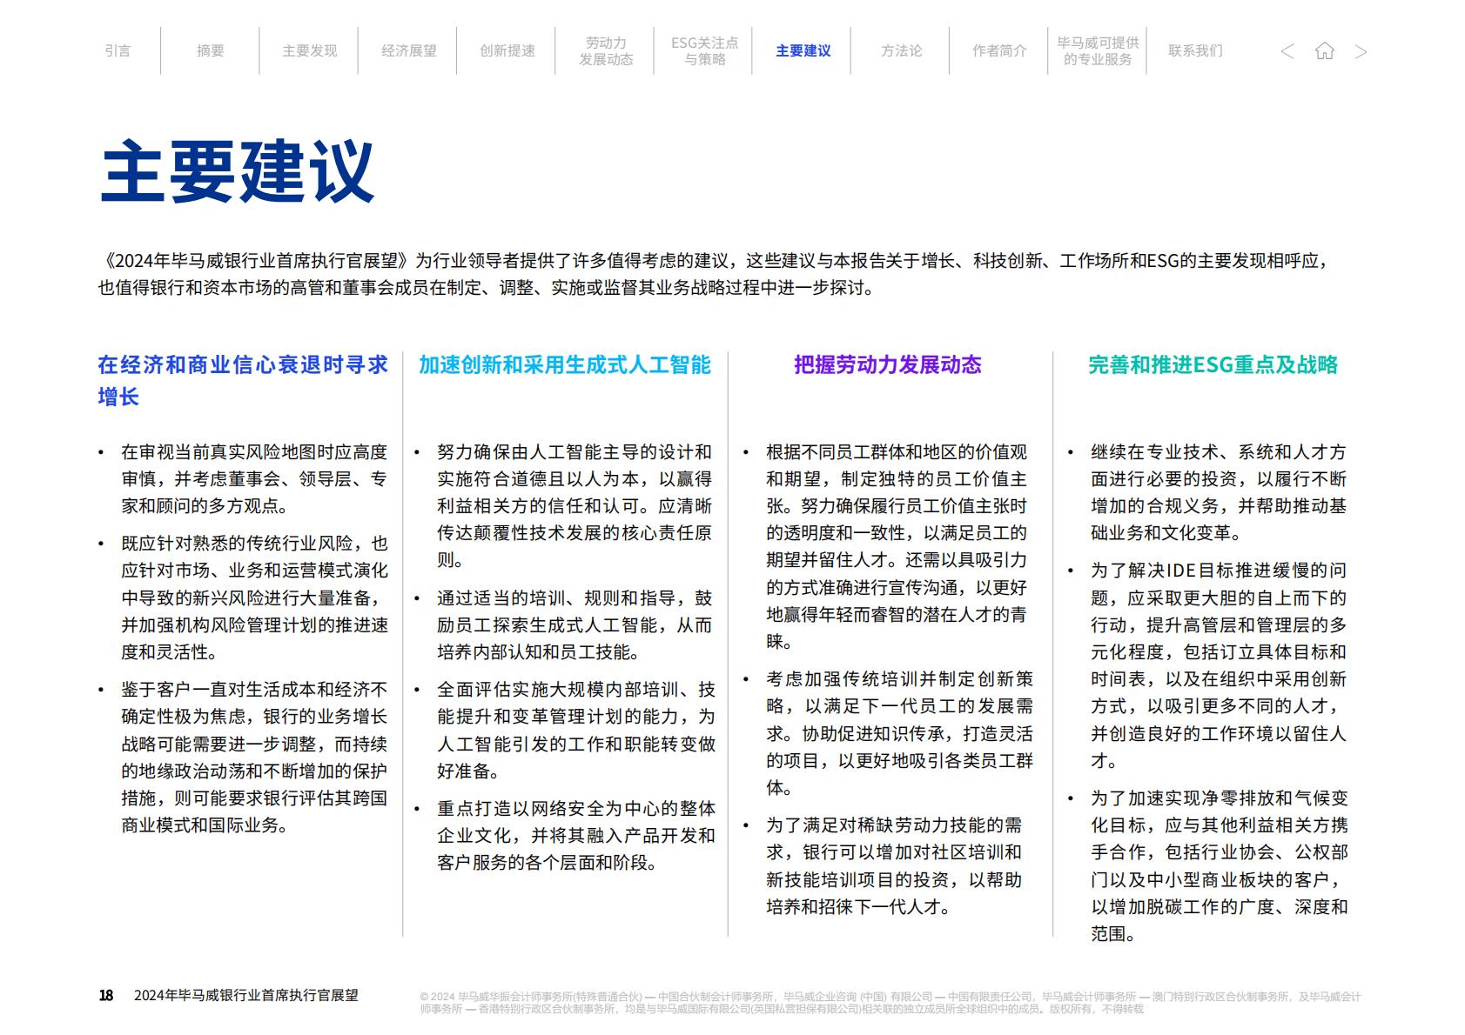Go to the 联系我们 tab
The height and width of the screenshot is (1035, 1465).
1195,50
